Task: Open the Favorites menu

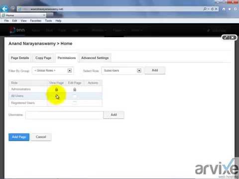Action: pyautogui.click(x=36, y=21)
